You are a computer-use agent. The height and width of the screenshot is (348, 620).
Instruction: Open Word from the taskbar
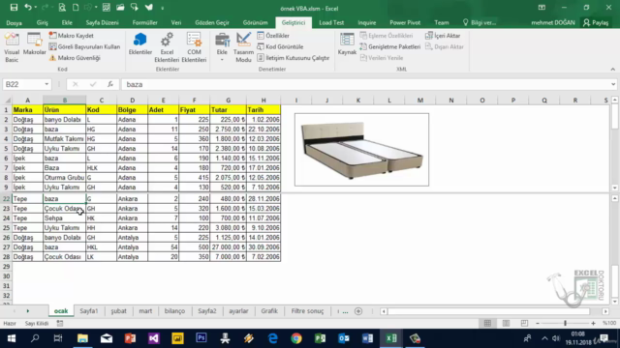pyautogui.click(x=367, y=338)
